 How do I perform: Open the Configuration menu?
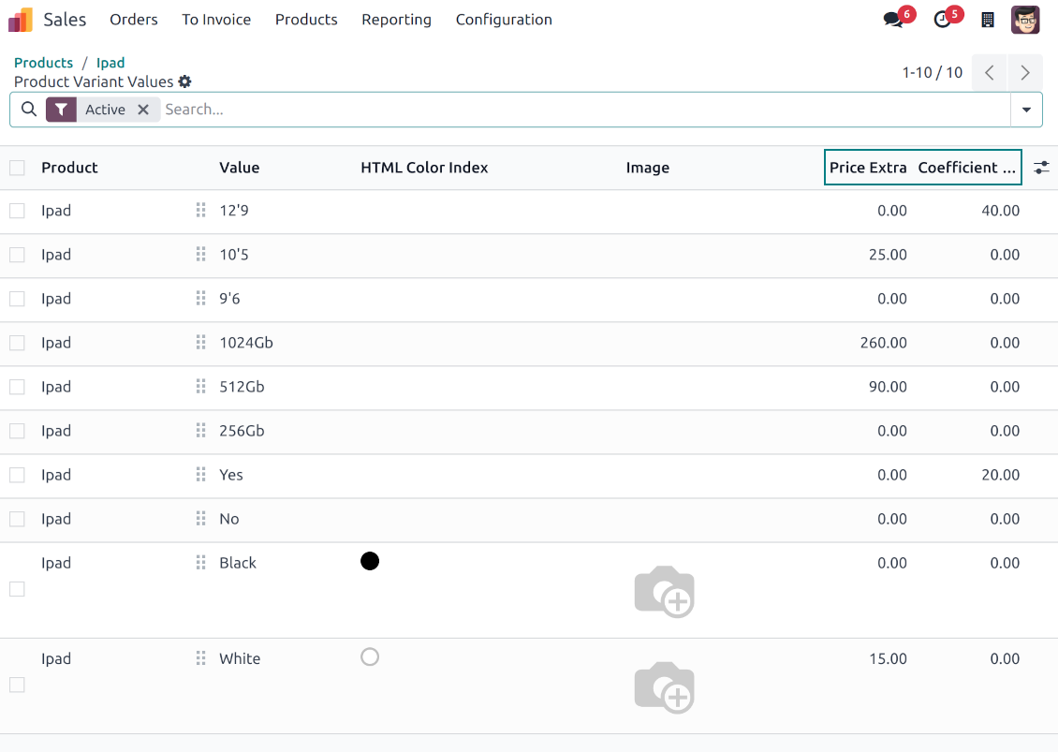[504, 20]
